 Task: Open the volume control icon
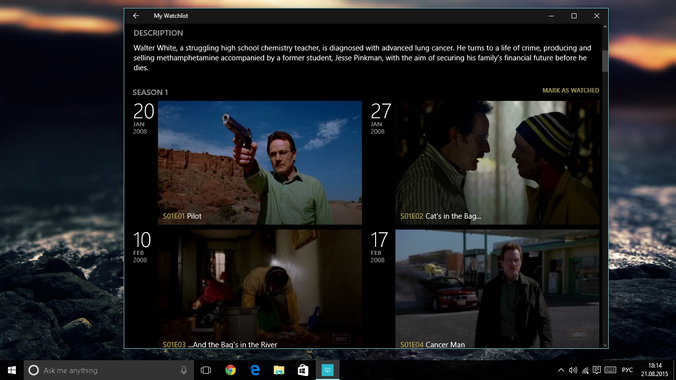click(x=573, y=370)
